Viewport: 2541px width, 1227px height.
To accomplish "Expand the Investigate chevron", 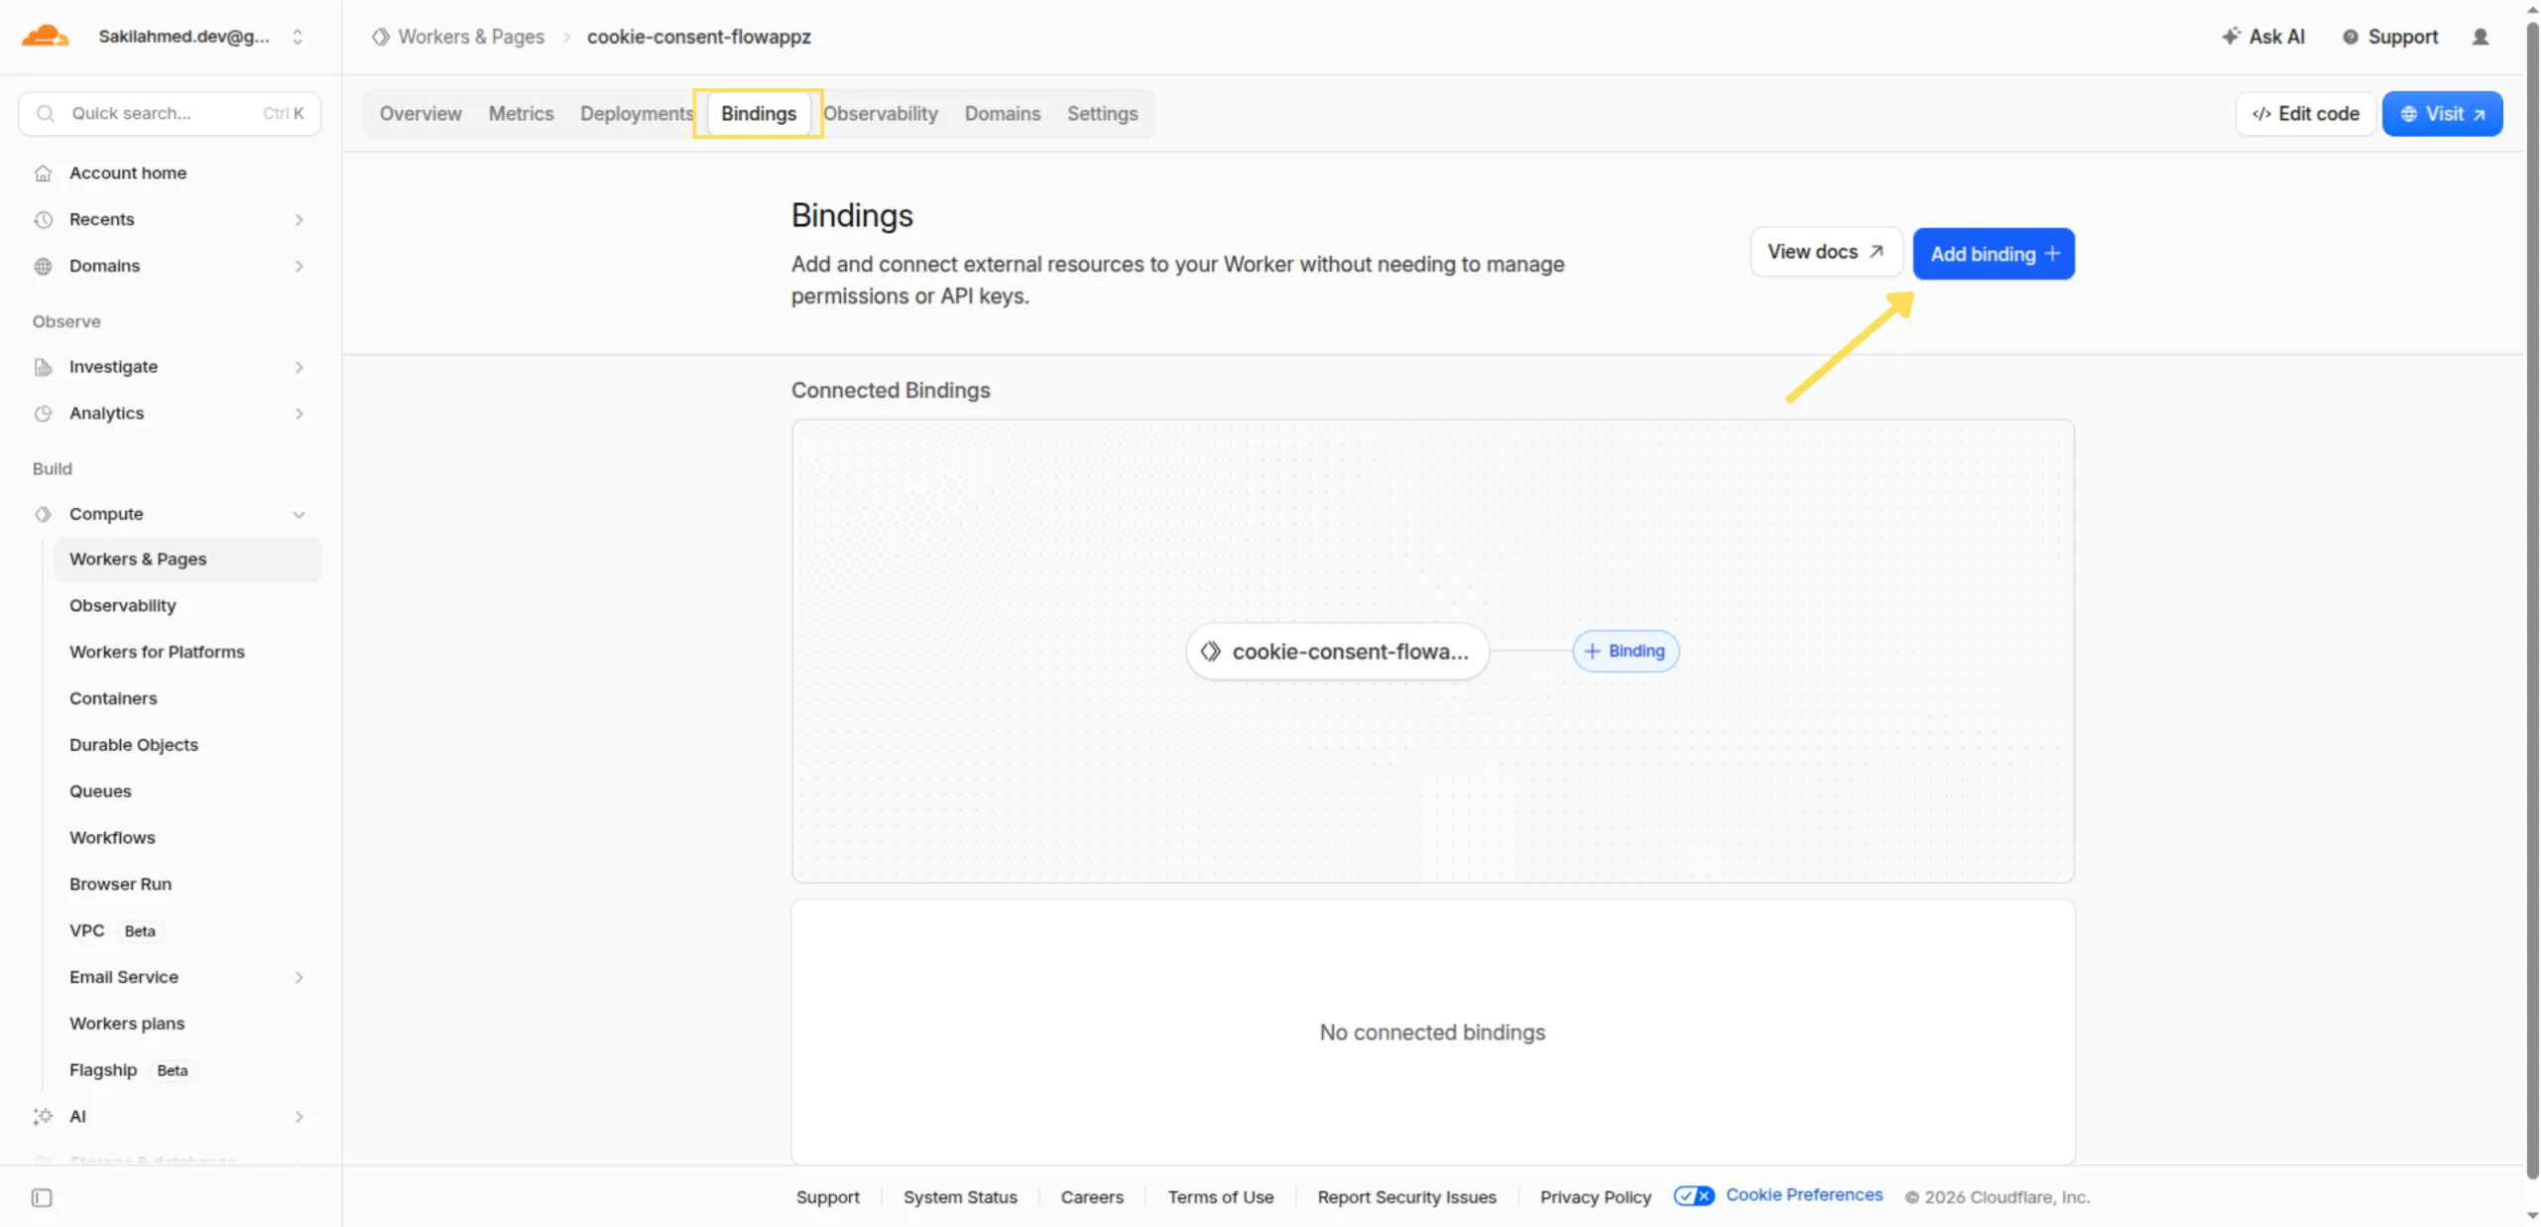I will [299, 367].
